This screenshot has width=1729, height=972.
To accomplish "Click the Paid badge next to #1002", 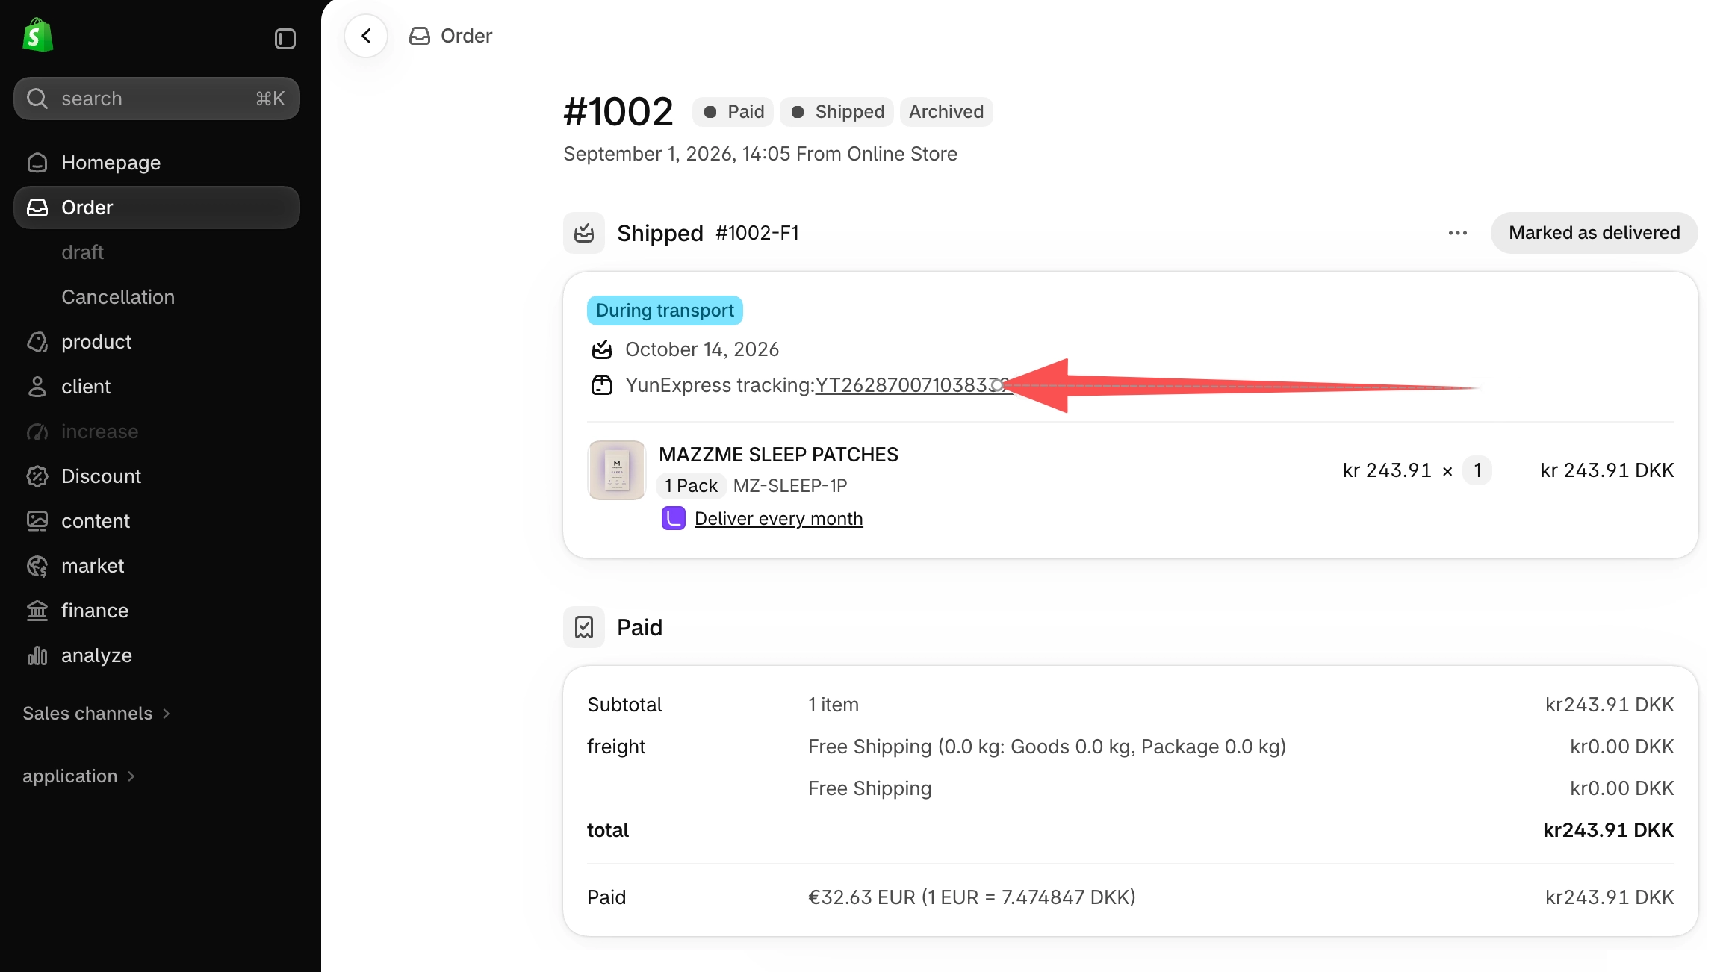I will click(x=733, y=112).
